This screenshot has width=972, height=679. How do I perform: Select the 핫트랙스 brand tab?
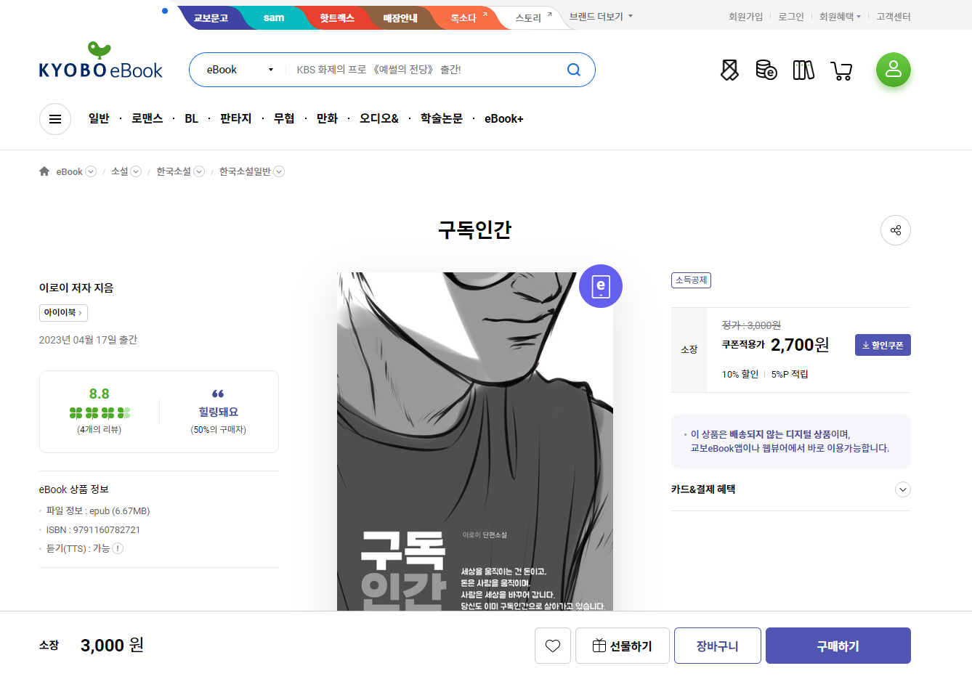(x=337, y=17)
